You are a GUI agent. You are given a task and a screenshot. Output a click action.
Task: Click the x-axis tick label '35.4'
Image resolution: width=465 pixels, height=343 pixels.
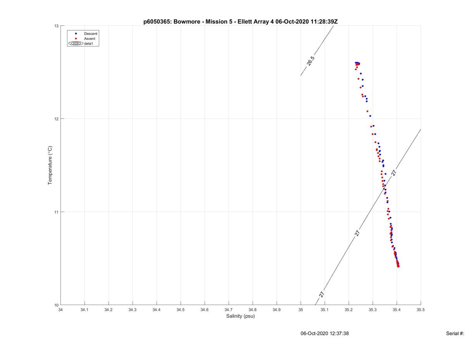pyautogui.click(x=397, y=310)
